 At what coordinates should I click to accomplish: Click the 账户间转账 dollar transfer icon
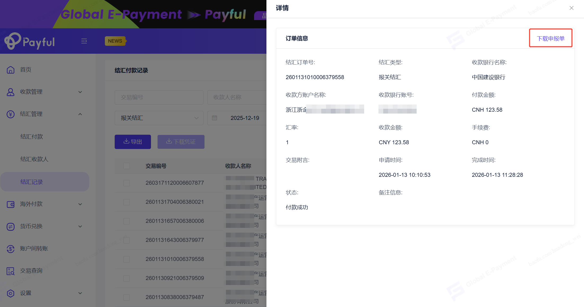[x=11, y=249]
